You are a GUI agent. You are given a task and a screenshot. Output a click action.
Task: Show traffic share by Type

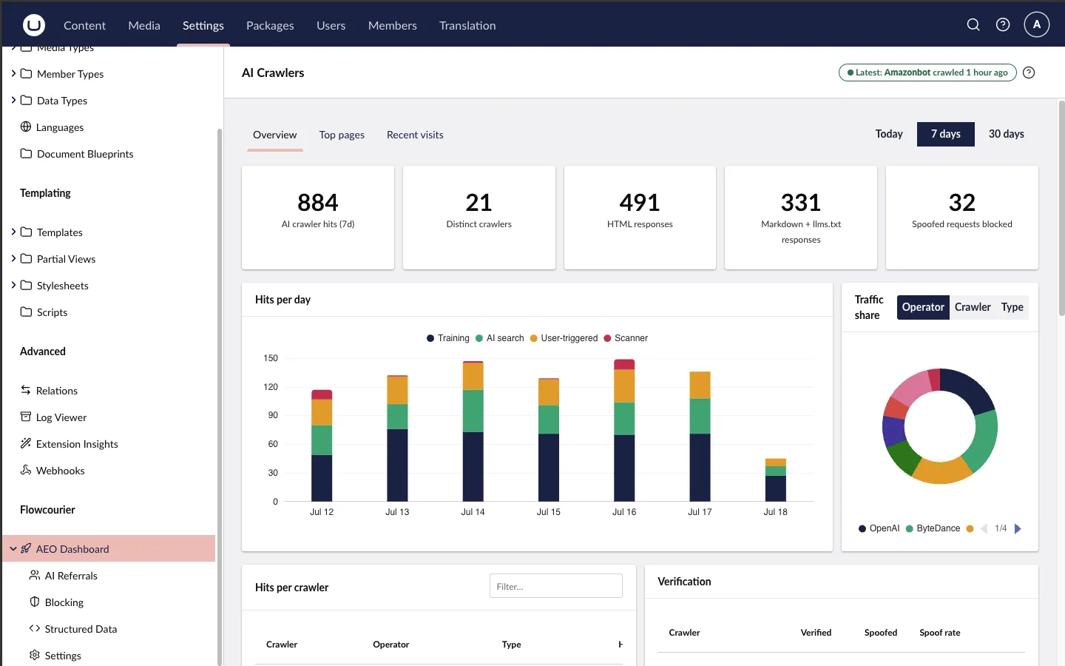(x=1012, y=307)
